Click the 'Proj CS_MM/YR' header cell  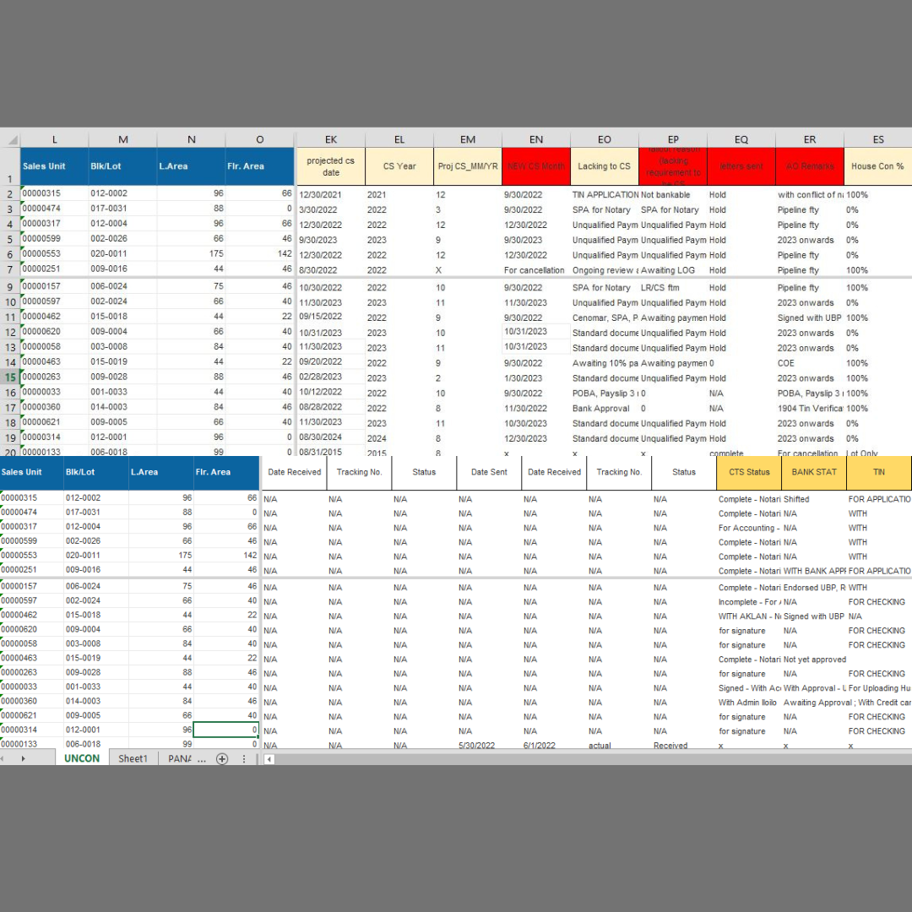(x=468, y=166)
